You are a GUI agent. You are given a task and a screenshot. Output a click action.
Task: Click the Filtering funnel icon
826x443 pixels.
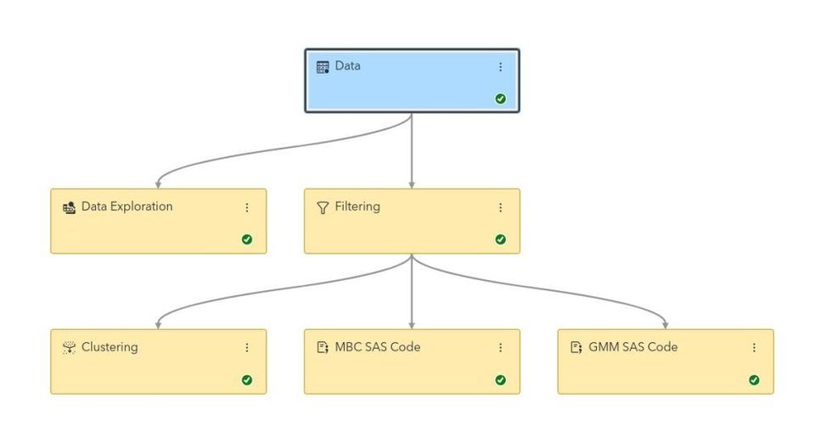click(x=323, y=208)
